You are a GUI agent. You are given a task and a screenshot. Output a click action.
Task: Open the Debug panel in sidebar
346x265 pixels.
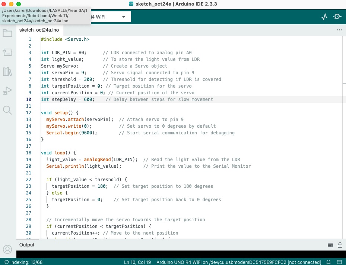tap(7, 91)
